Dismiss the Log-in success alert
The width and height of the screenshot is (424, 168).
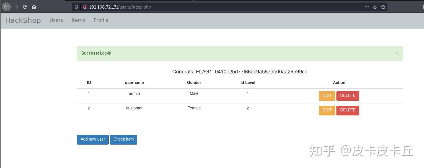click(x=397, y=53)
